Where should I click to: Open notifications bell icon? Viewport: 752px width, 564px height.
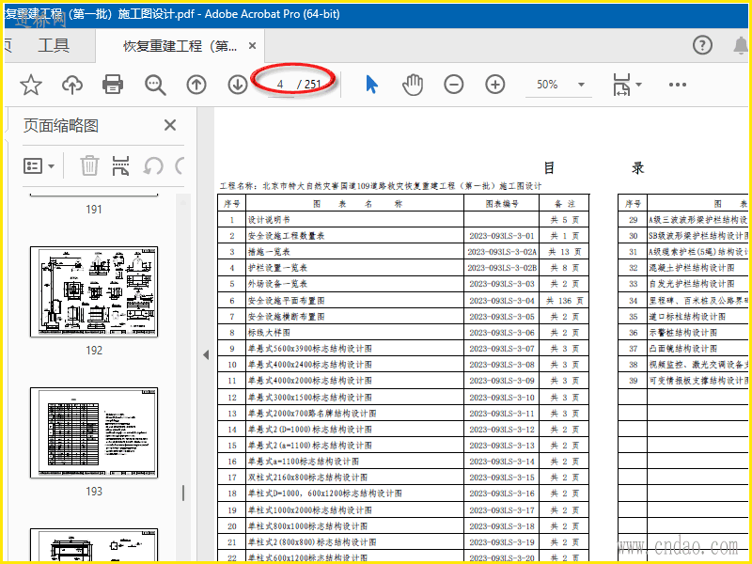(x=741, y=45)
